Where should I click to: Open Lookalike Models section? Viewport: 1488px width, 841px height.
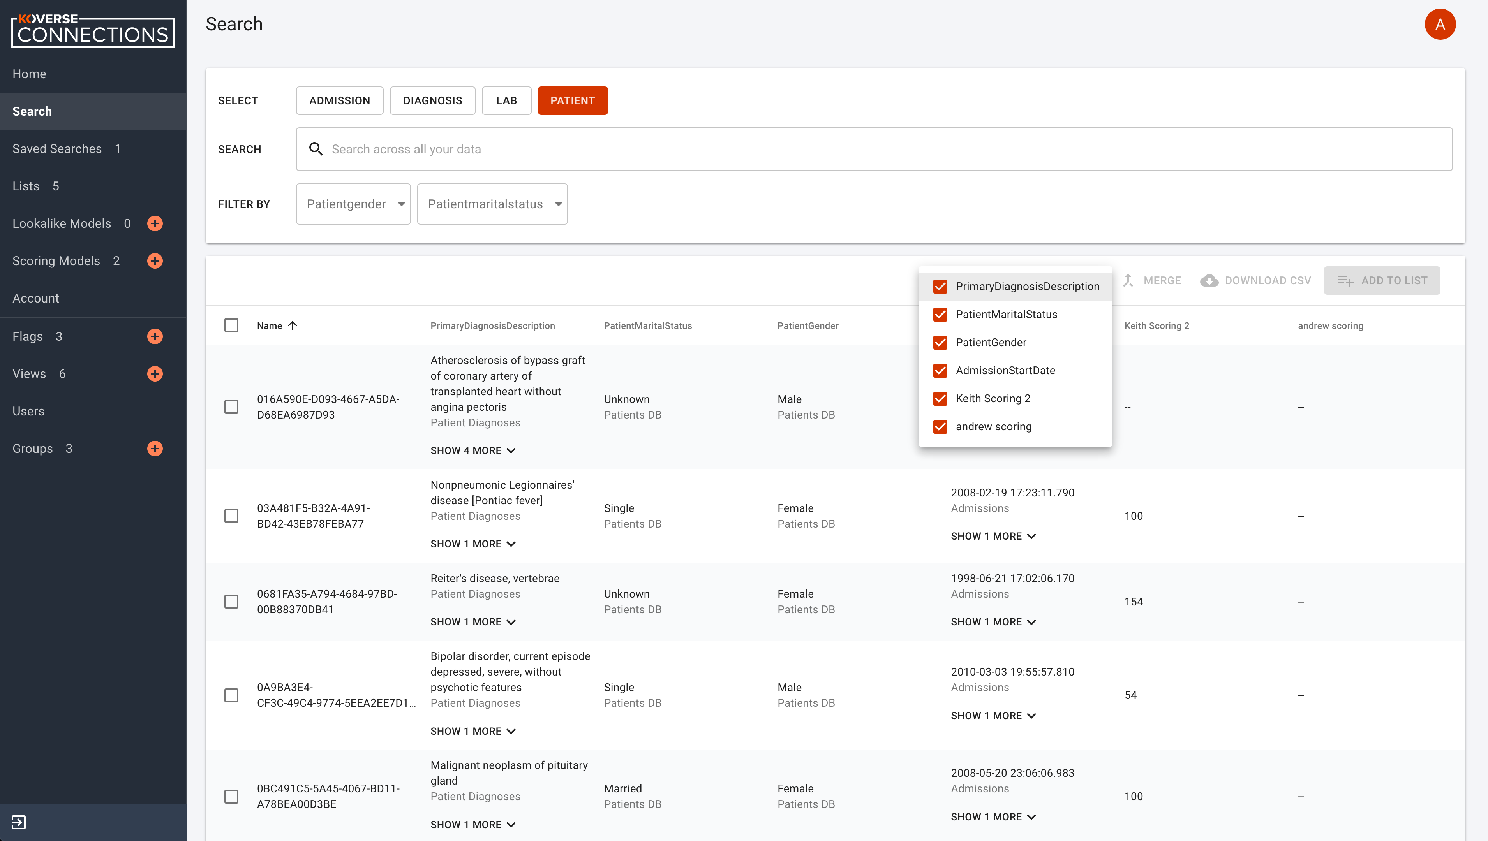62,223
